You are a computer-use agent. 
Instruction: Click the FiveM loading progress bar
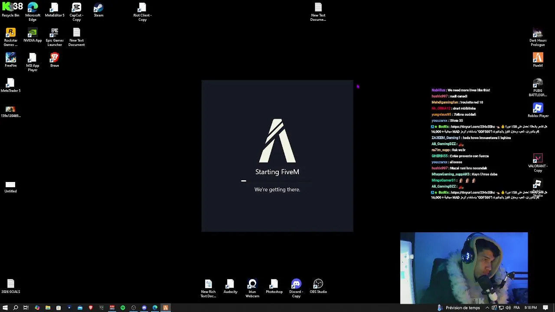(x=277, y=181)
